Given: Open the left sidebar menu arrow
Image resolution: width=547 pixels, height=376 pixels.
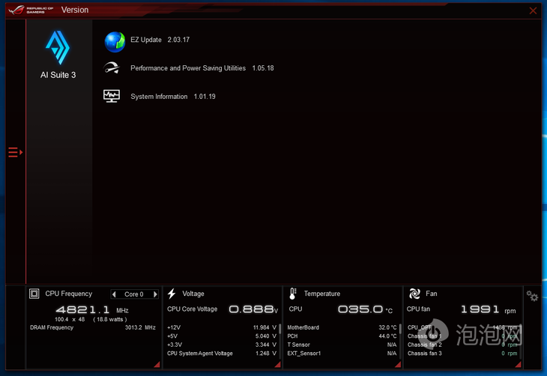Looking at the screenshot, I should pos(15,153).
